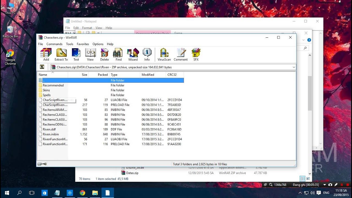Switch Explorer to Details view
This screenshot has height=198, width=352.
pos(302,179)
